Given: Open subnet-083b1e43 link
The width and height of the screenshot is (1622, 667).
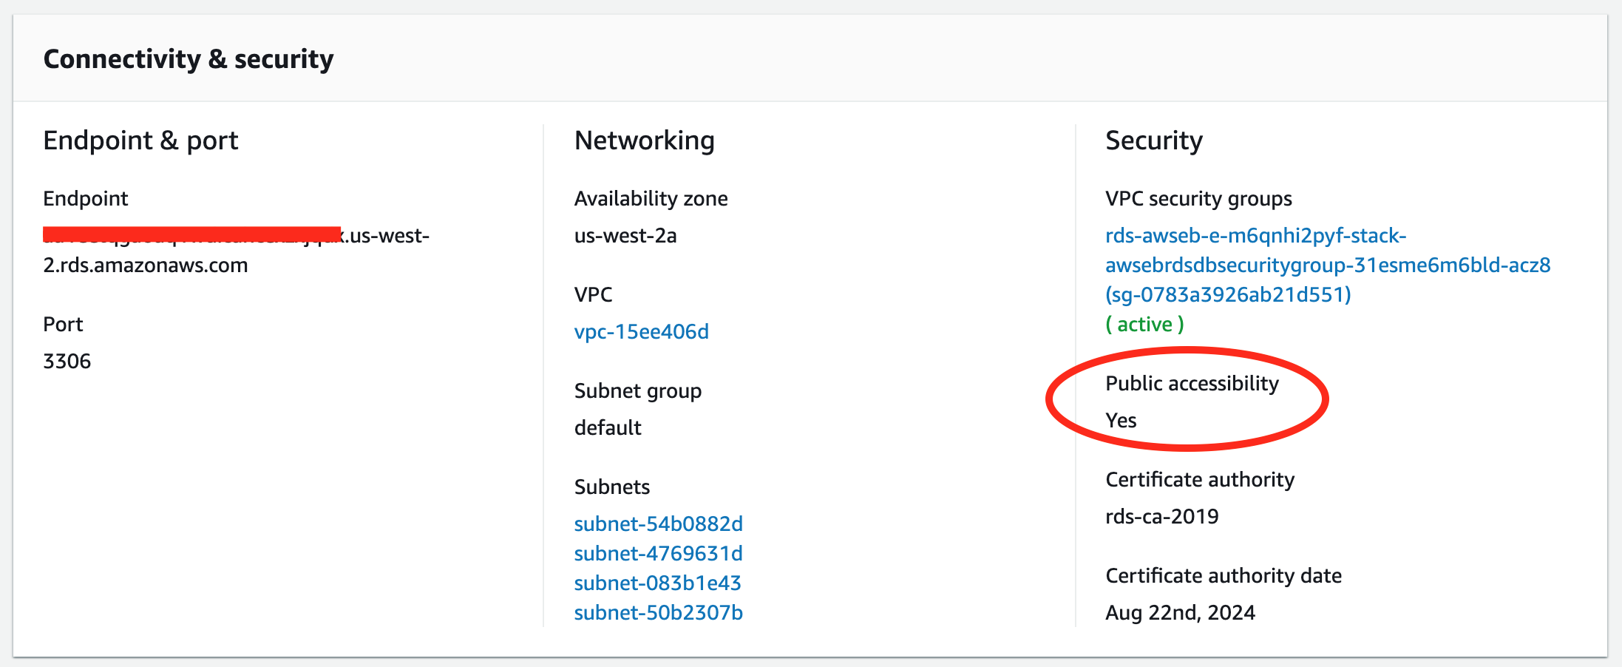Looking at the screenshot, I should 657,583.
